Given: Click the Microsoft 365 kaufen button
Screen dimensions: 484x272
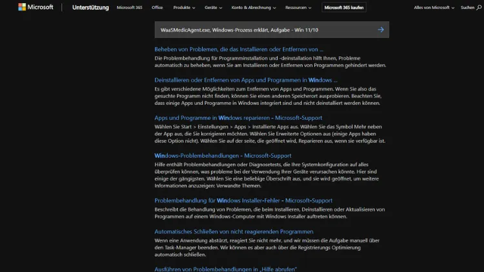Looking at the screenshot, I should point(344,7).
